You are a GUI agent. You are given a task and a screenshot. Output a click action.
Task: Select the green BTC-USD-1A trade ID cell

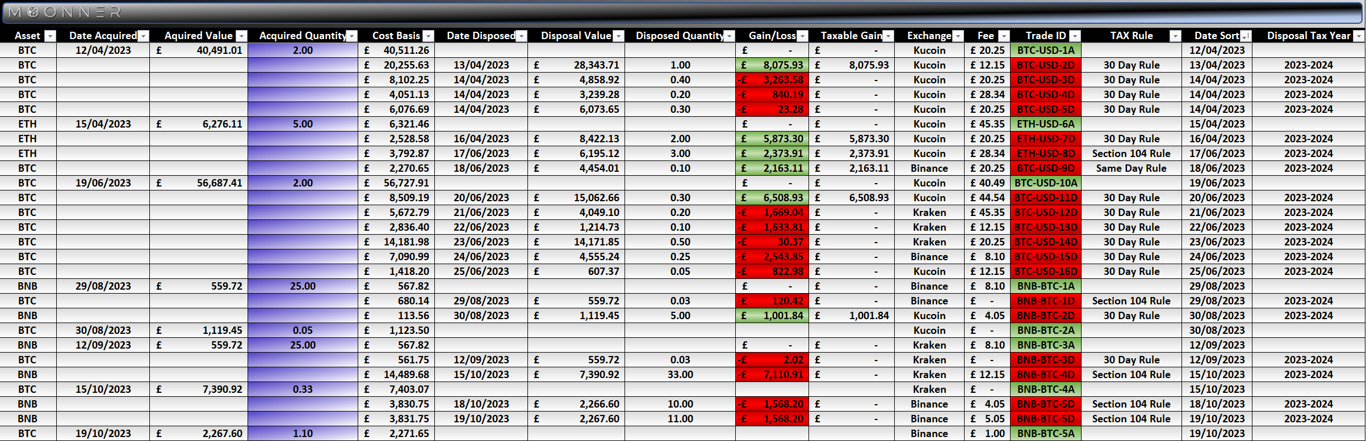point(1045,50)
